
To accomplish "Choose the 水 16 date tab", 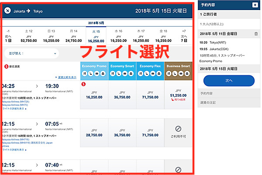I will [x=118, y=36].
